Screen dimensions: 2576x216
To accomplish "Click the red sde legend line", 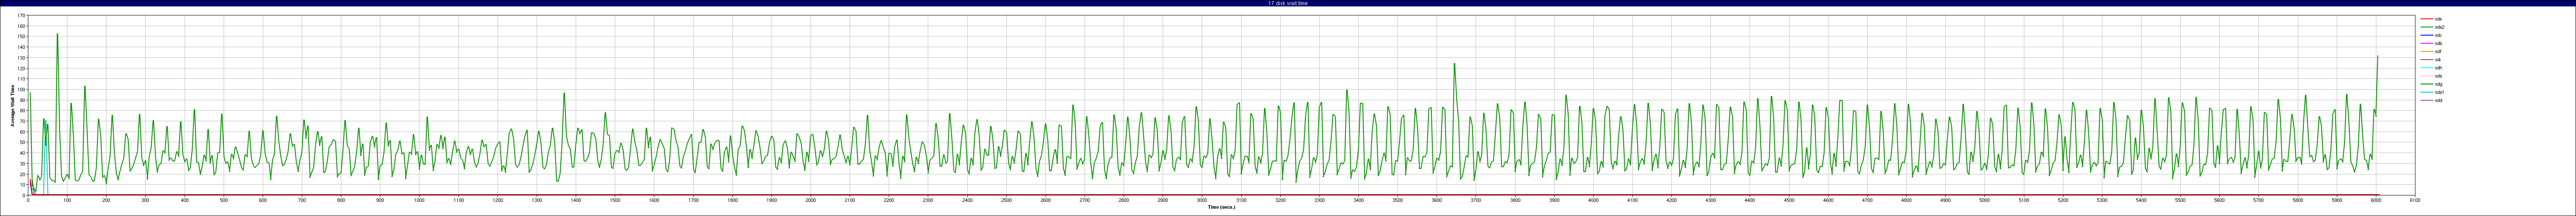I will (x=2427, y=19).
